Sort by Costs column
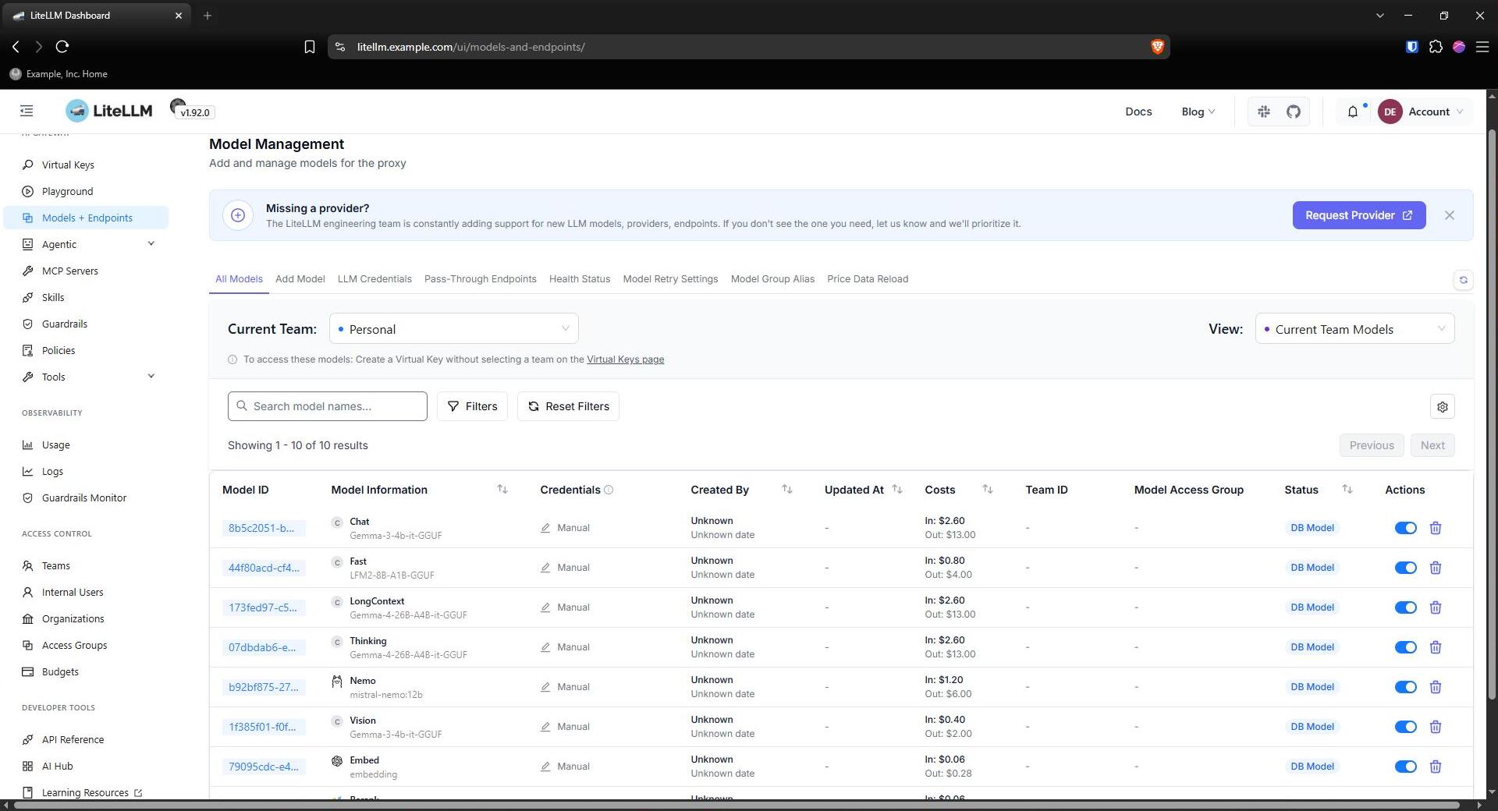The image size is (1498, 811). [x=988, y=490]
